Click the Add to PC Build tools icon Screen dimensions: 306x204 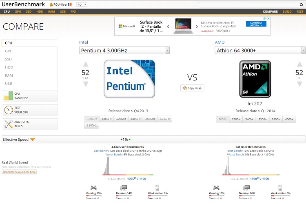click(x=9, y=124)
